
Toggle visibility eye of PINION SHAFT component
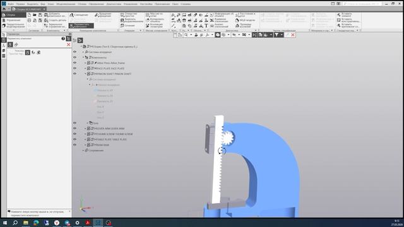(74, 74)
